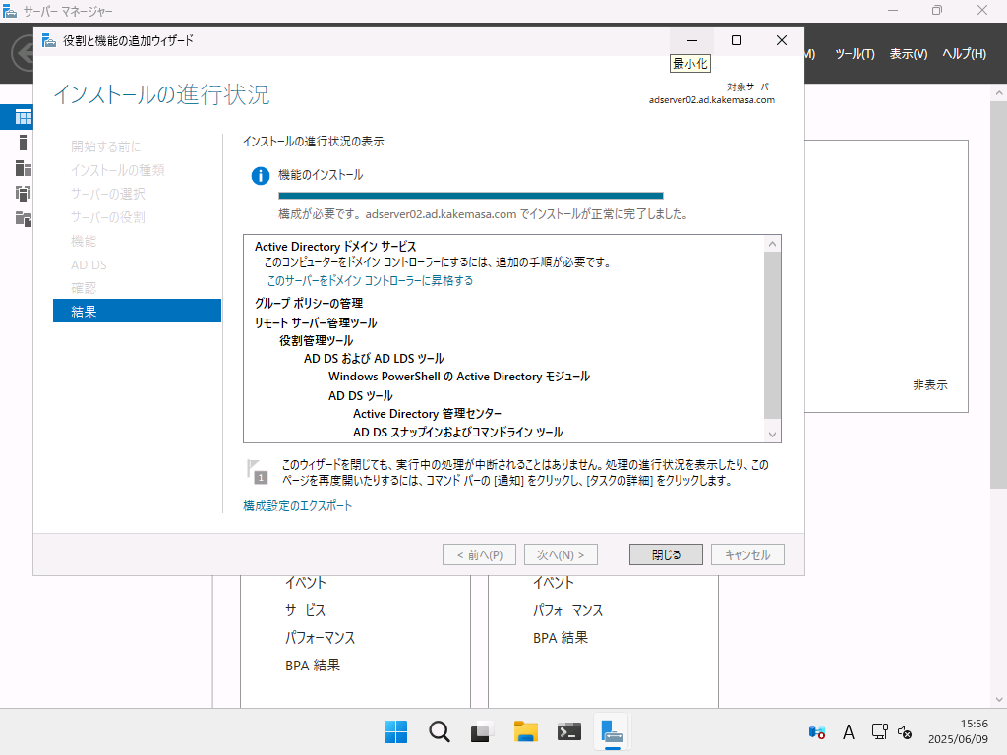Click Active Directory 管理センター entry
The width and height of the screenshot is (1007, 755).
427,414
